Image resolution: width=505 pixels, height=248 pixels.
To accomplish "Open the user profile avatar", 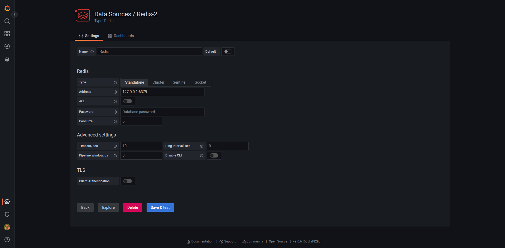I will coord(7,227).
